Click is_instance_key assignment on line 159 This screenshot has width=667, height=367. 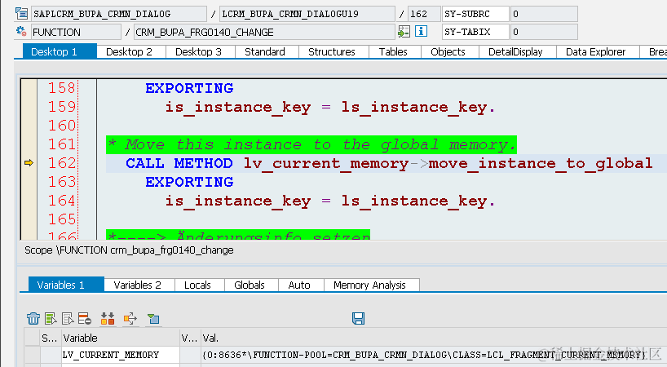coord(330,107)
